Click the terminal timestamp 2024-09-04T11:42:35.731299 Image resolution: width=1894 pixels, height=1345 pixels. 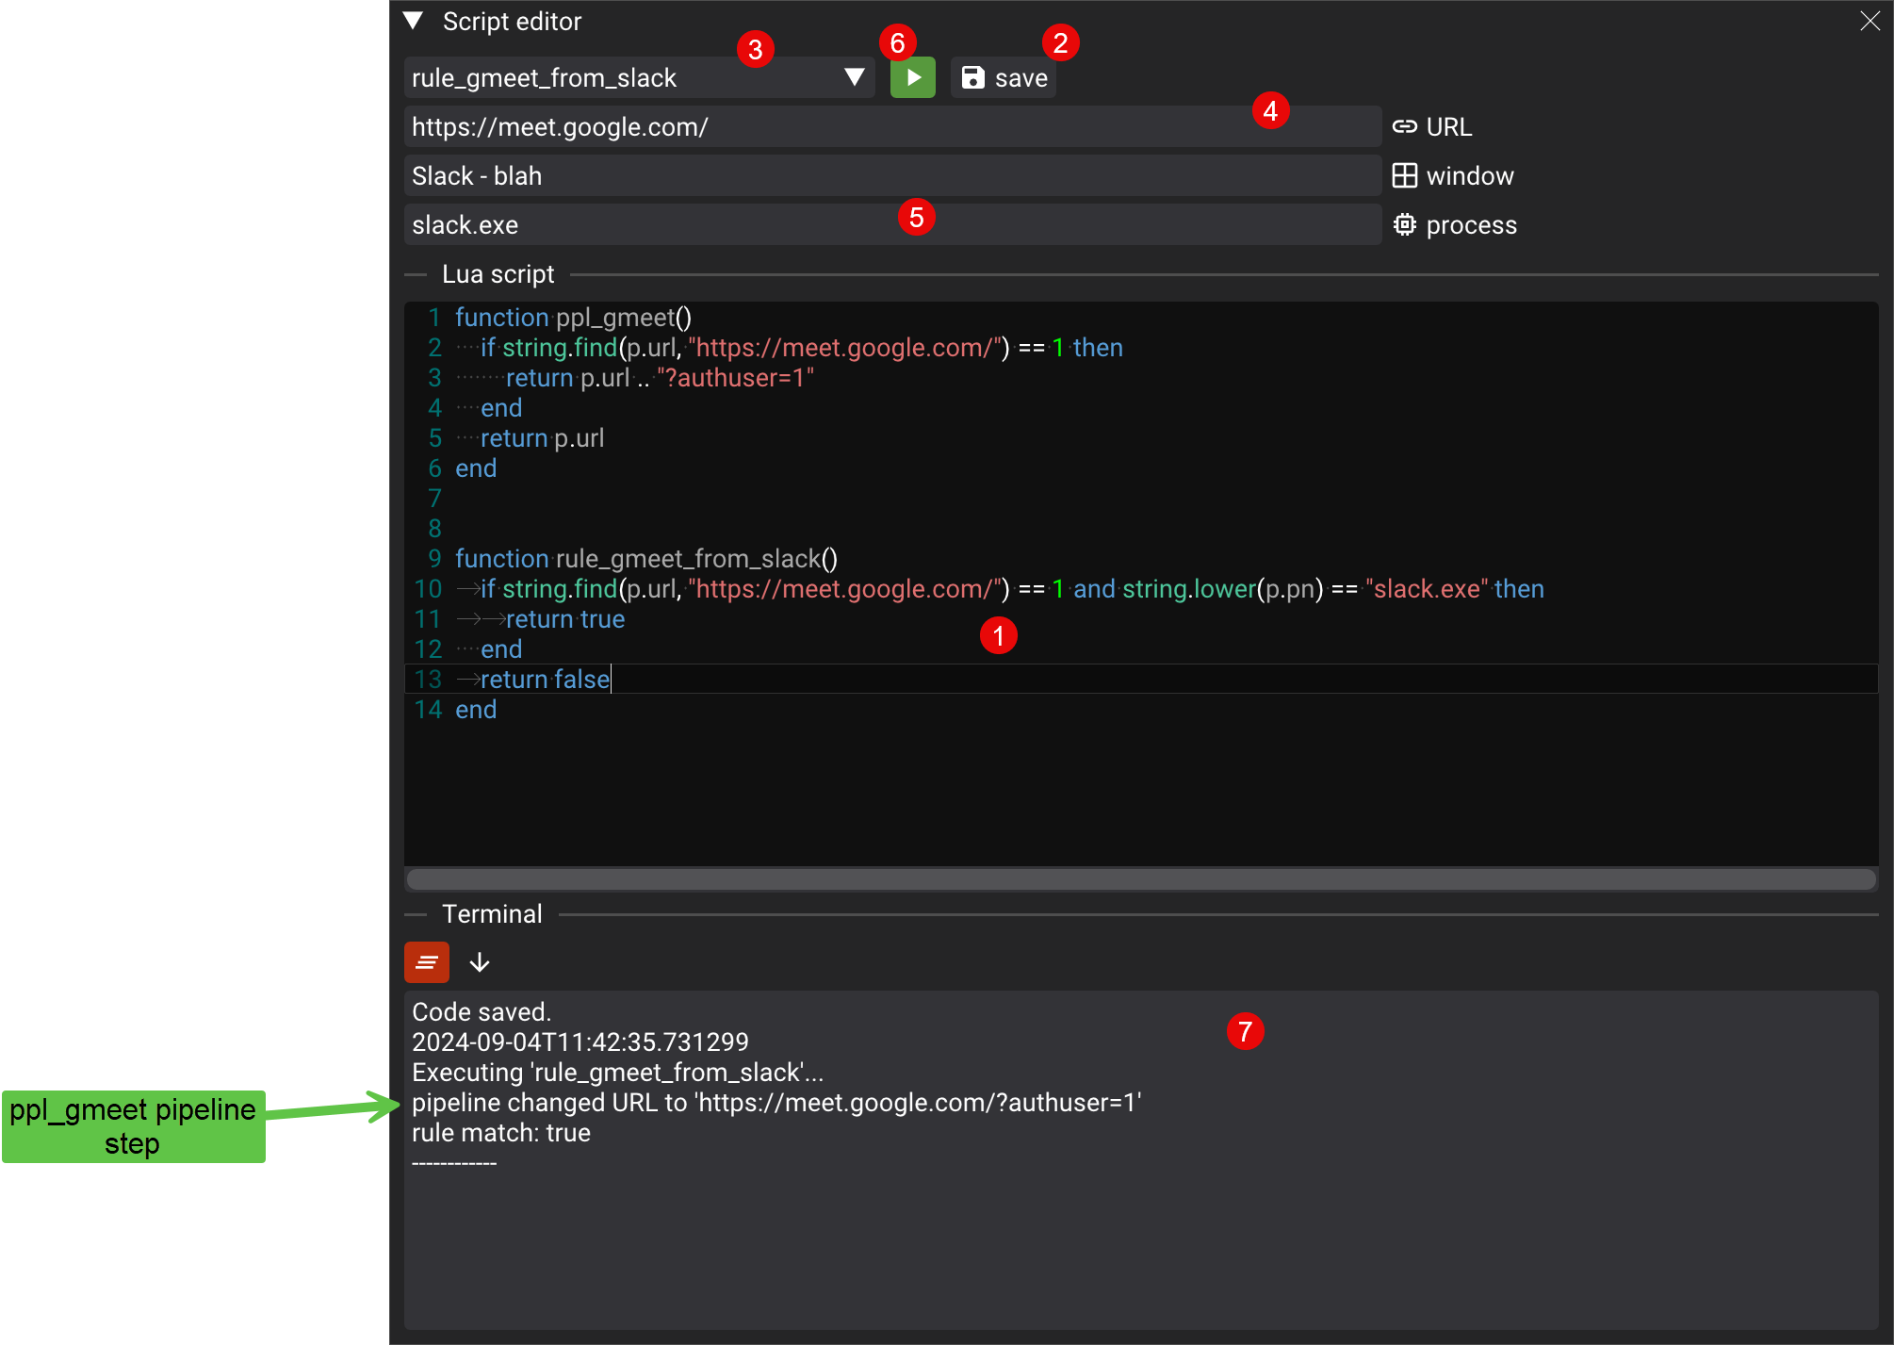pos(580,1042)
